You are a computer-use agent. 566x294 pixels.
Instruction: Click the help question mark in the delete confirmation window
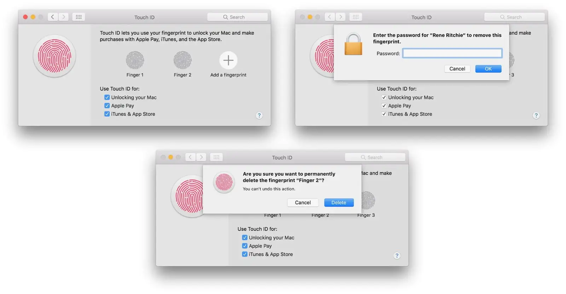[x=397, y=256]
